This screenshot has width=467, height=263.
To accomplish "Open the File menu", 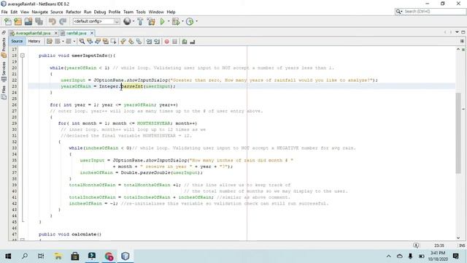I will (x=4, y=12).
